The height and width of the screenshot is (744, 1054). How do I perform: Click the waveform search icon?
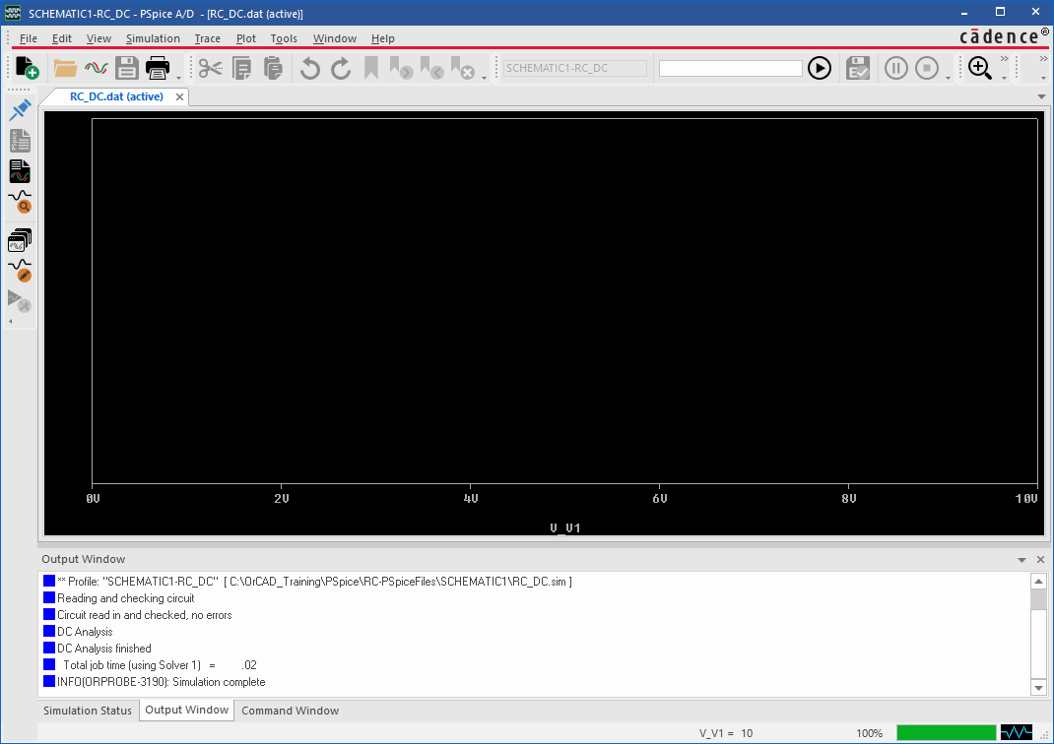[x=20, y=202]
